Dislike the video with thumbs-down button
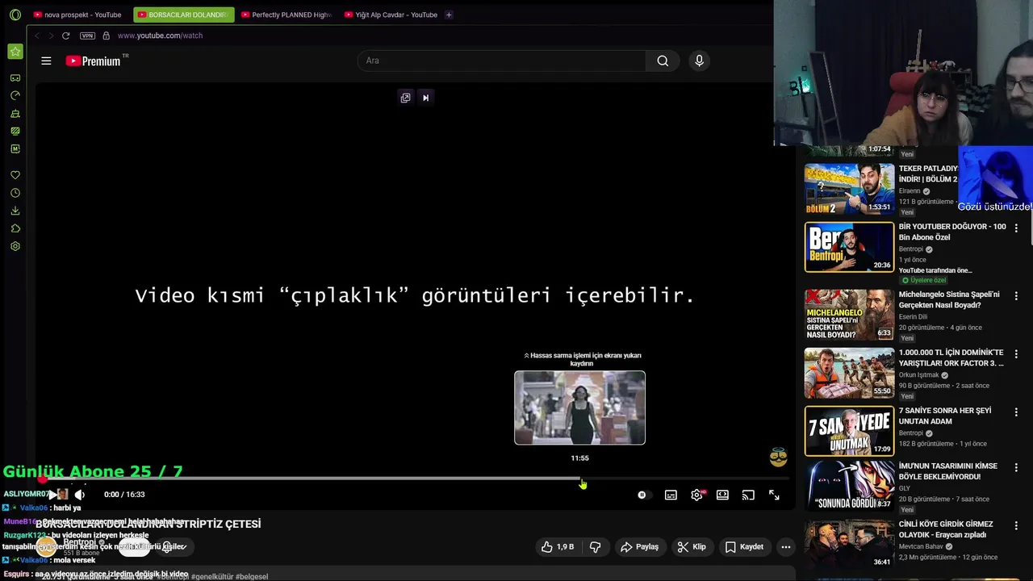 coord(596,547)
